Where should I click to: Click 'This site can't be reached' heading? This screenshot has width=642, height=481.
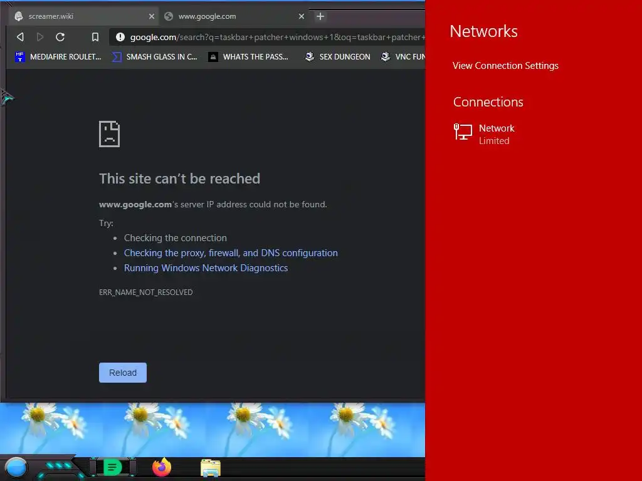[x=180, y=178]
